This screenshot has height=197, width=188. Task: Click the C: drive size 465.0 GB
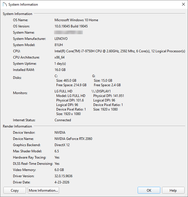tap(66, 81)
